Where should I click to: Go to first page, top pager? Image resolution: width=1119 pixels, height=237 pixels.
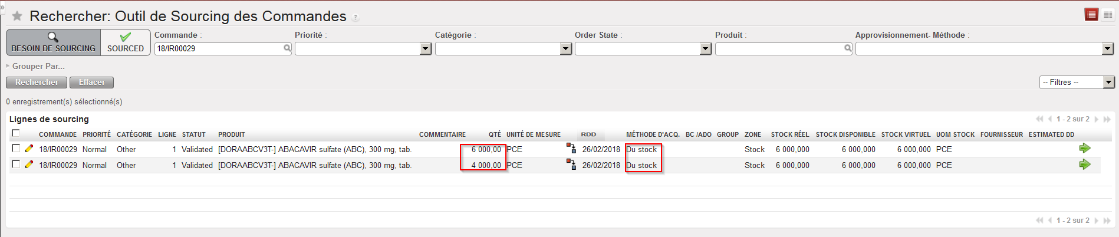1039,119
